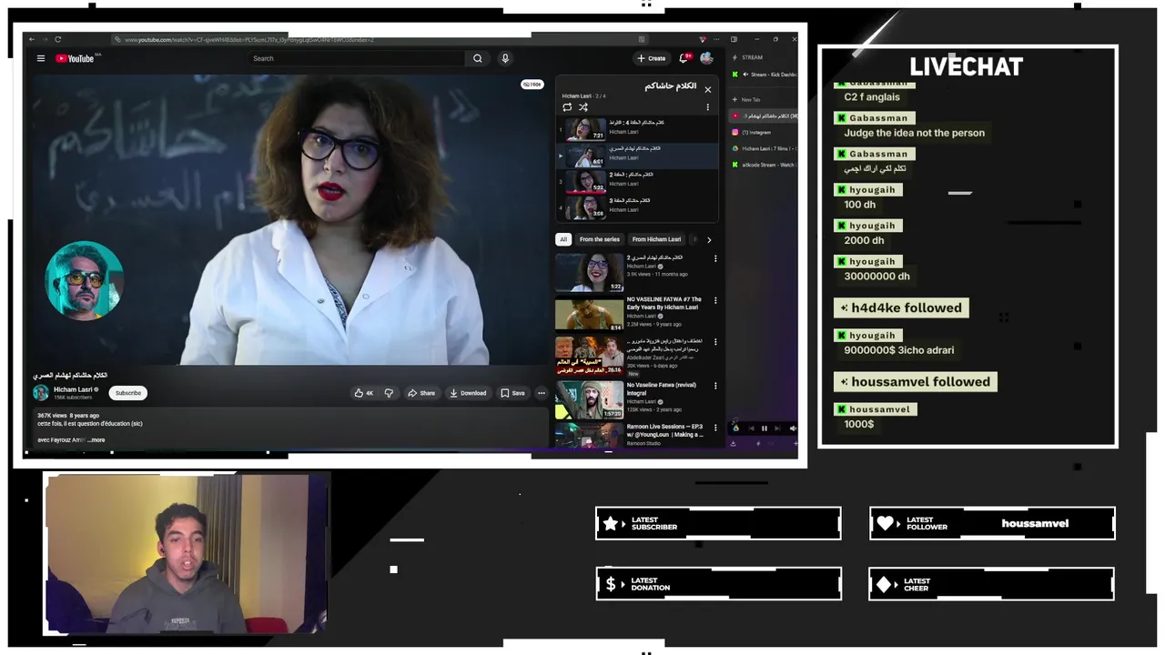Toggle playlist shuffle
The height and width of the screenshot is (655, 1165).
(x=583, y=107)
